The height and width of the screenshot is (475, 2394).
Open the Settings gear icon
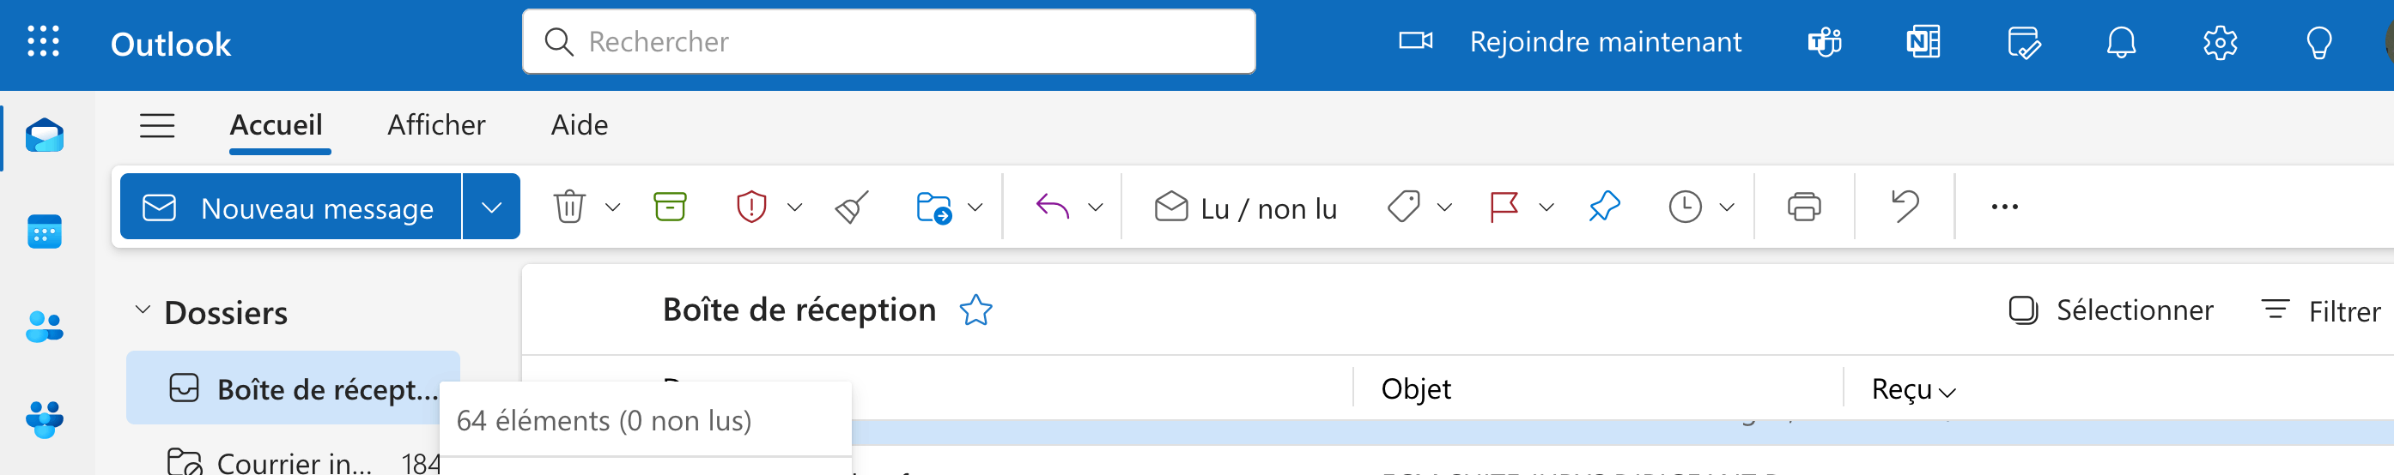[2221, 43]
